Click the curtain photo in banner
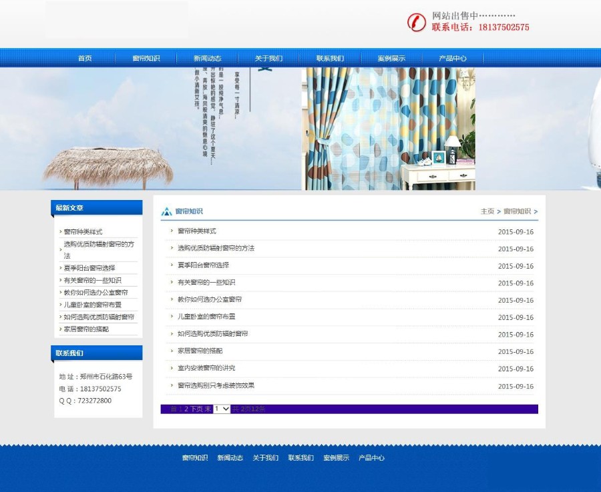The height and width of the screenshot is (492, 601). (388, 129)
